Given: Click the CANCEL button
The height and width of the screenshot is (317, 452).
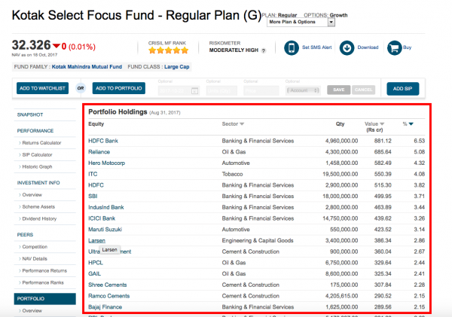Looking at the screenshot, I should (364, 90).
